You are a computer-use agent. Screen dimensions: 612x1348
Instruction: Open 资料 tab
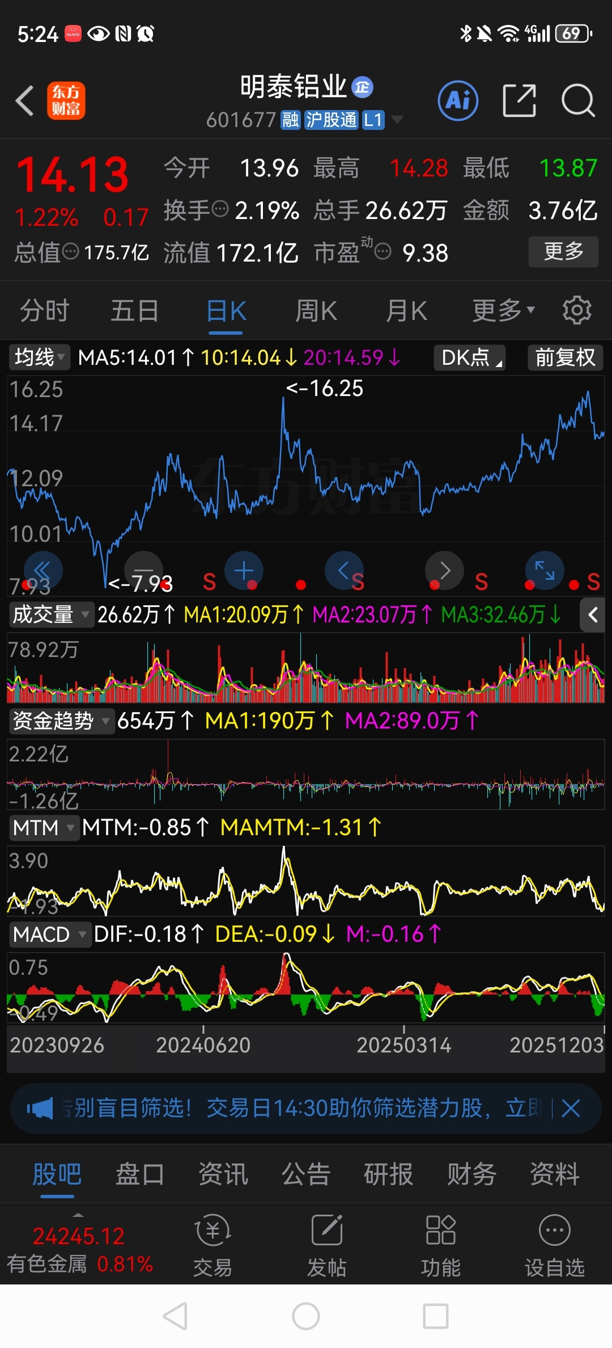(554, 1174)
